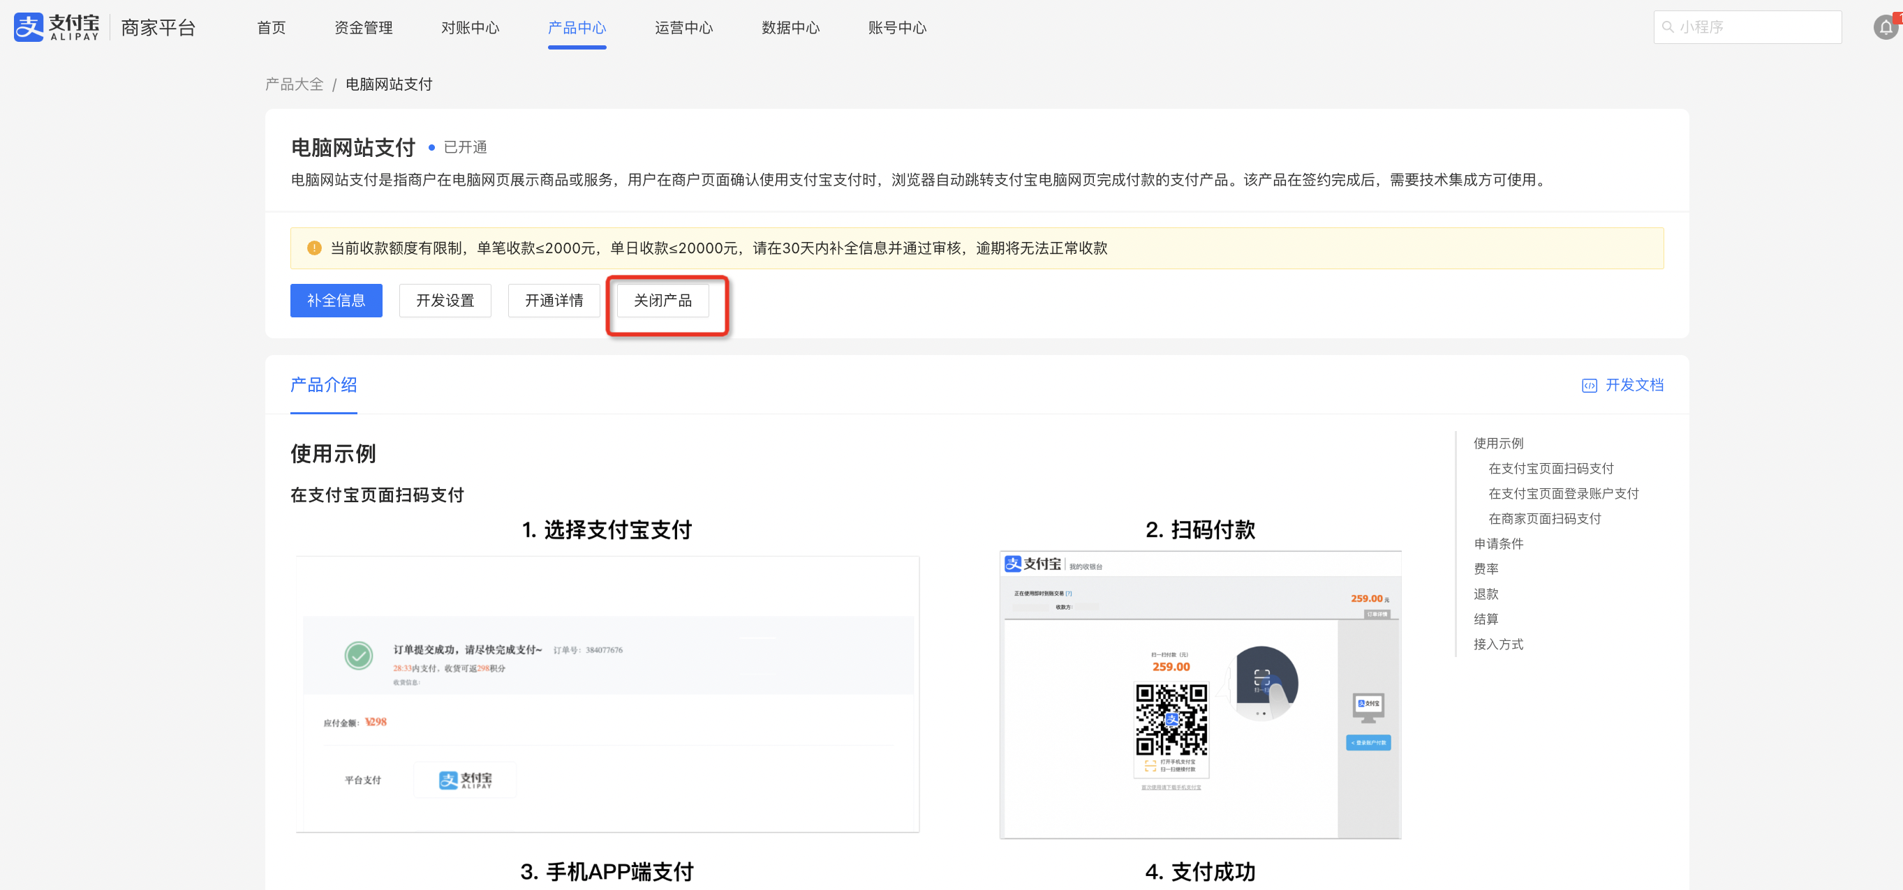Viewport: 1903px width, 890px height.
Task: Click the 2. 扫码付款 step heading
Action: (1201, 530)
